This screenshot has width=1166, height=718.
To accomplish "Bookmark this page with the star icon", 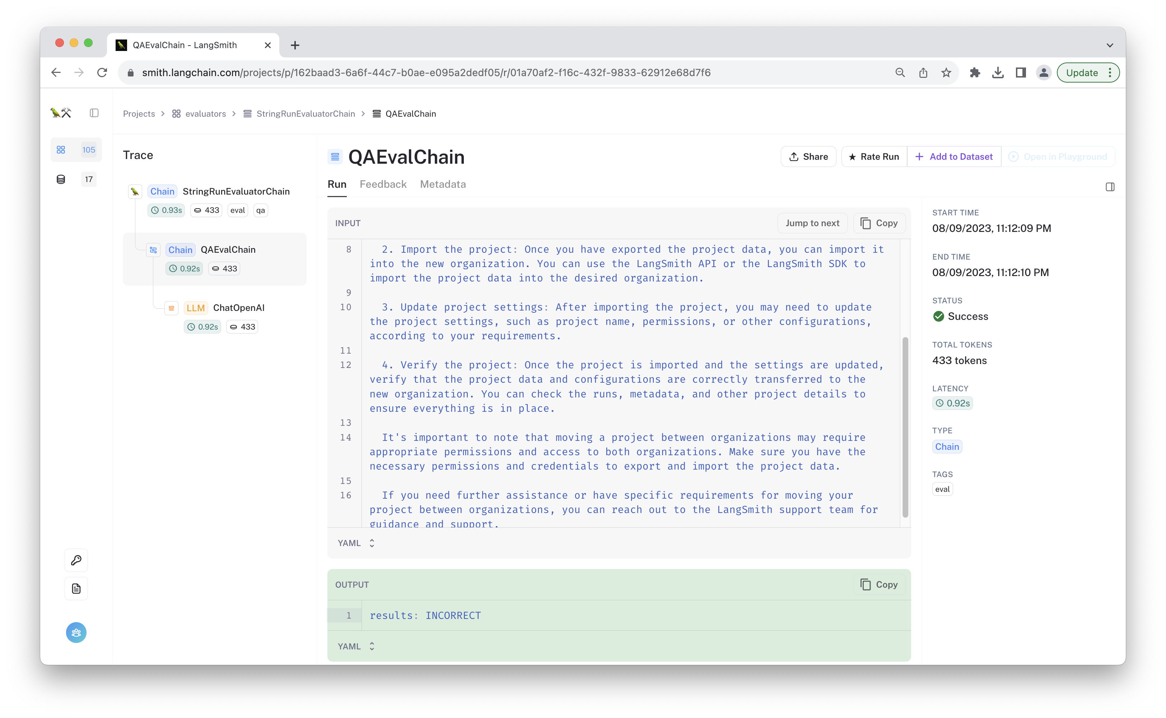I will point(946,73).
